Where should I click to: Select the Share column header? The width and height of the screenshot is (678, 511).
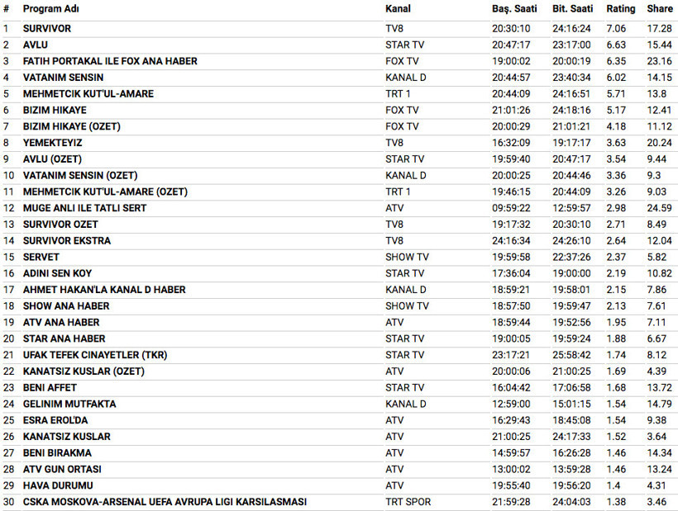point(660,9)
